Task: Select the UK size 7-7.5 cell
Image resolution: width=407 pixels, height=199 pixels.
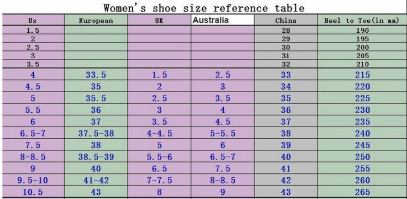Action: (159, 179)
